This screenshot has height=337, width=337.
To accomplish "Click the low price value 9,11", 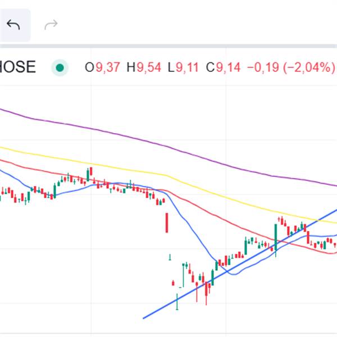I will 185,68.
